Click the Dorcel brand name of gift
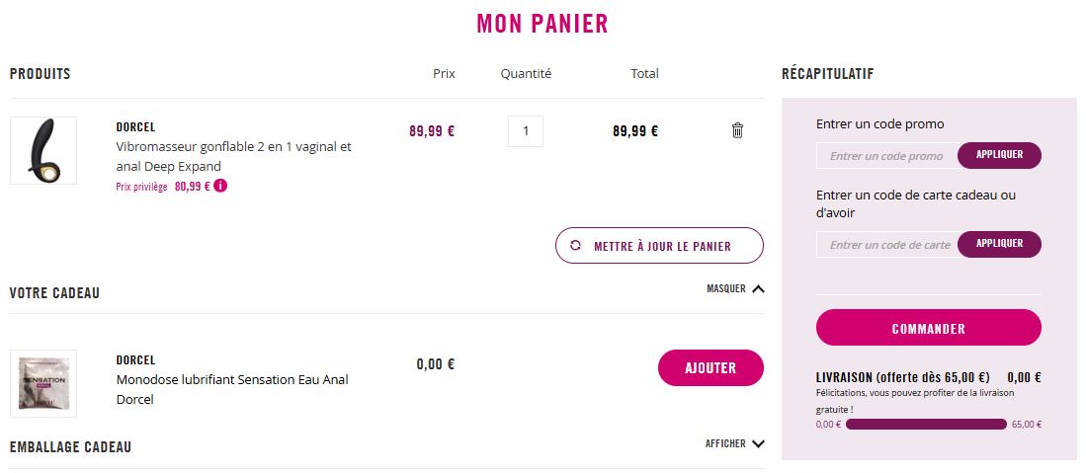The height and width of the screenshot is (473, 1086). [x=135, y=360]
